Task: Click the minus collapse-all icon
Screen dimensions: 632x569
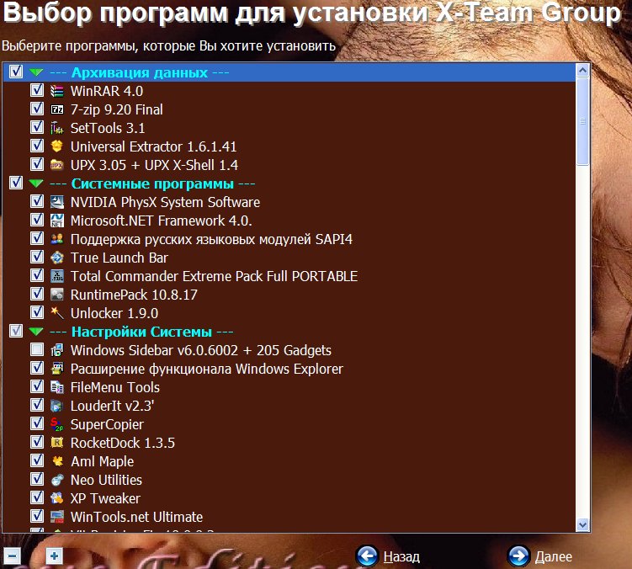Action: click(x=12, y=556)
